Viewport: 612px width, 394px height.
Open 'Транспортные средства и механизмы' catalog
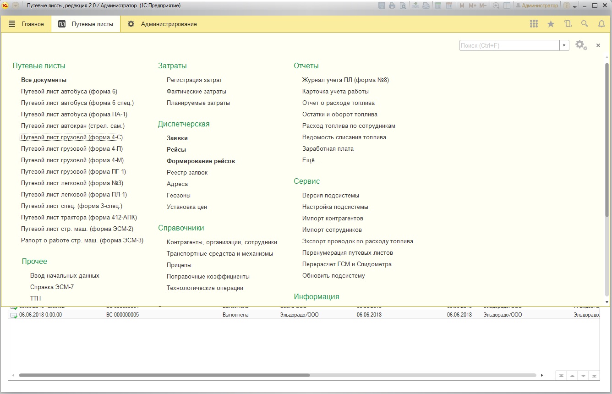220,253
